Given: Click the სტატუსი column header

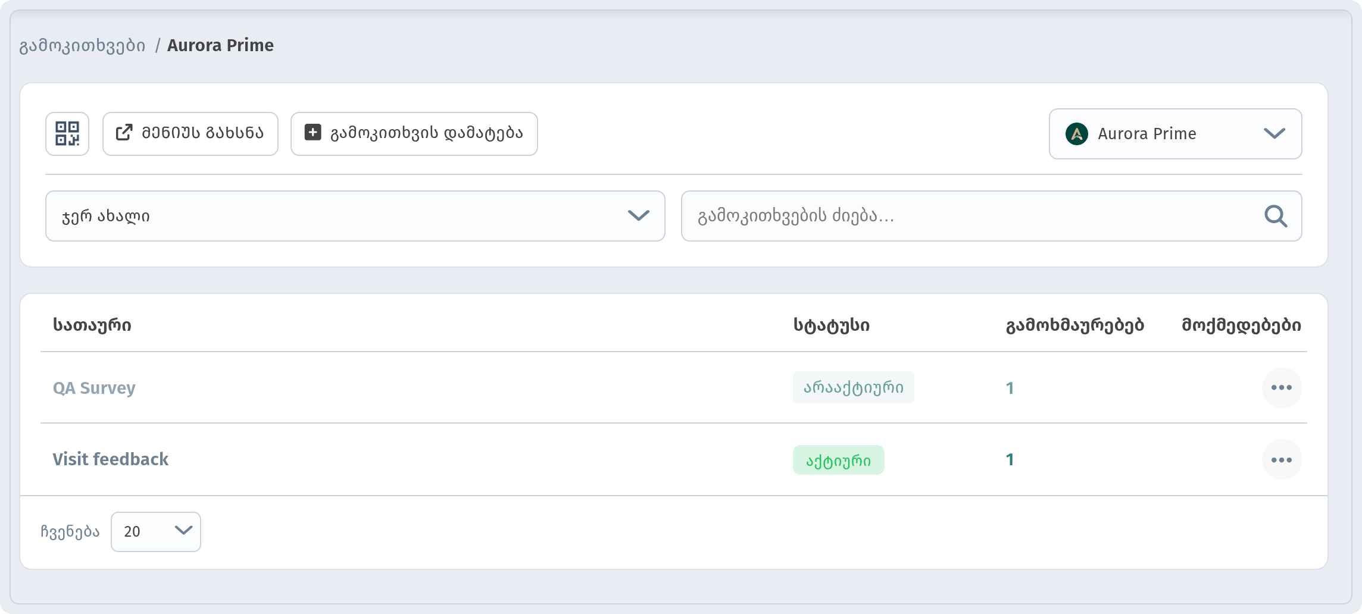Looking at the screenshot, I should (832, 325).
